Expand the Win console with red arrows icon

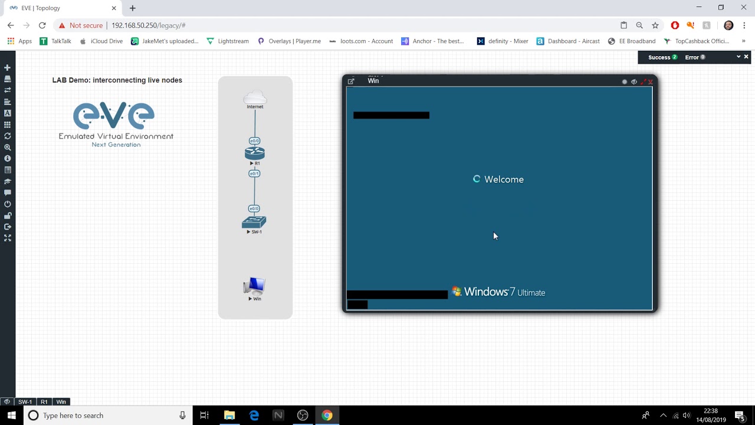(643, 82)
